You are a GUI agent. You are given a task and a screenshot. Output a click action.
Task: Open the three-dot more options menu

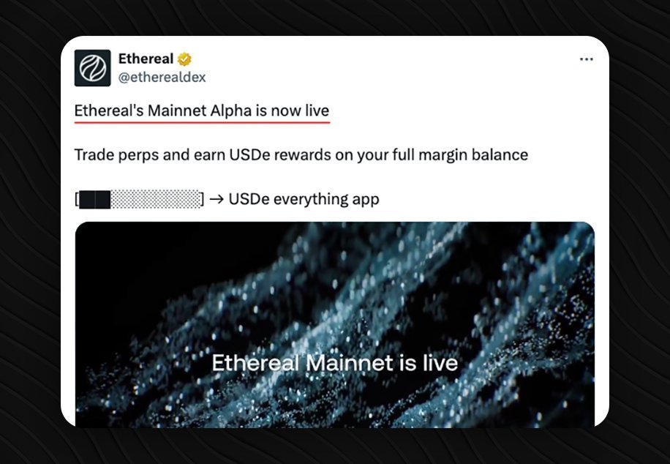click(x=587, y=59)
